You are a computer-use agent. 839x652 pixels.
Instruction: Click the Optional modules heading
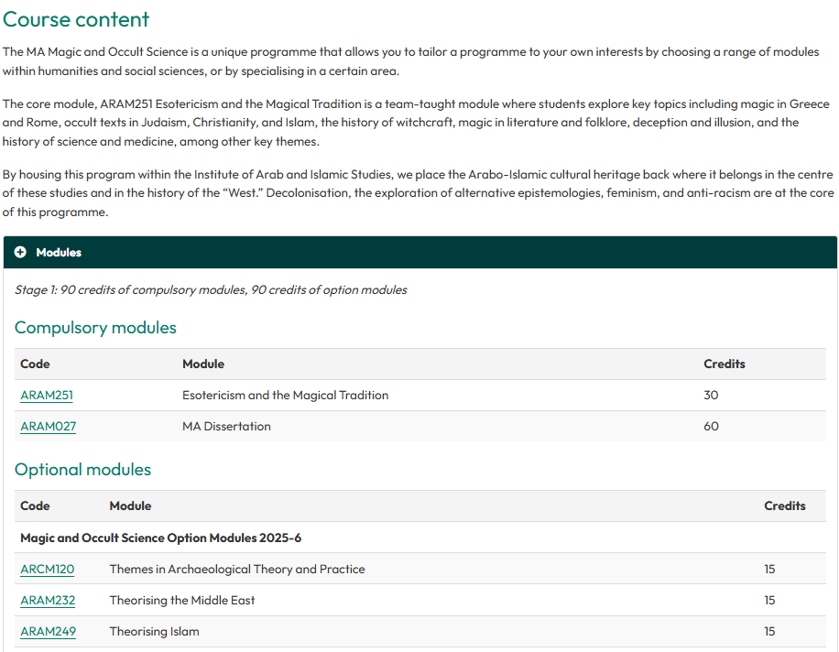tap(82, 470)
